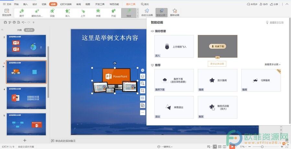Click the slide sorter grid icon in status bar
The image size is (291, 149).
220,147
